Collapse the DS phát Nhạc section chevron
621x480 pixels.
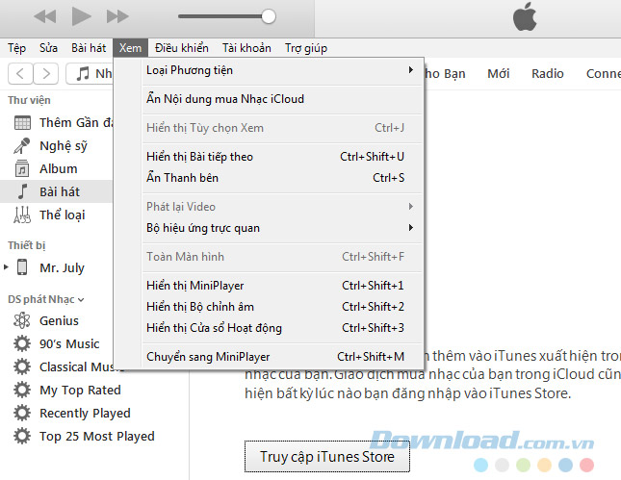tap(81, 300)
